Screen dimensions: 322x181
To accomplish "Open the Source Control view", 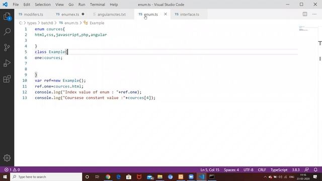I will [x=7, y=47].
